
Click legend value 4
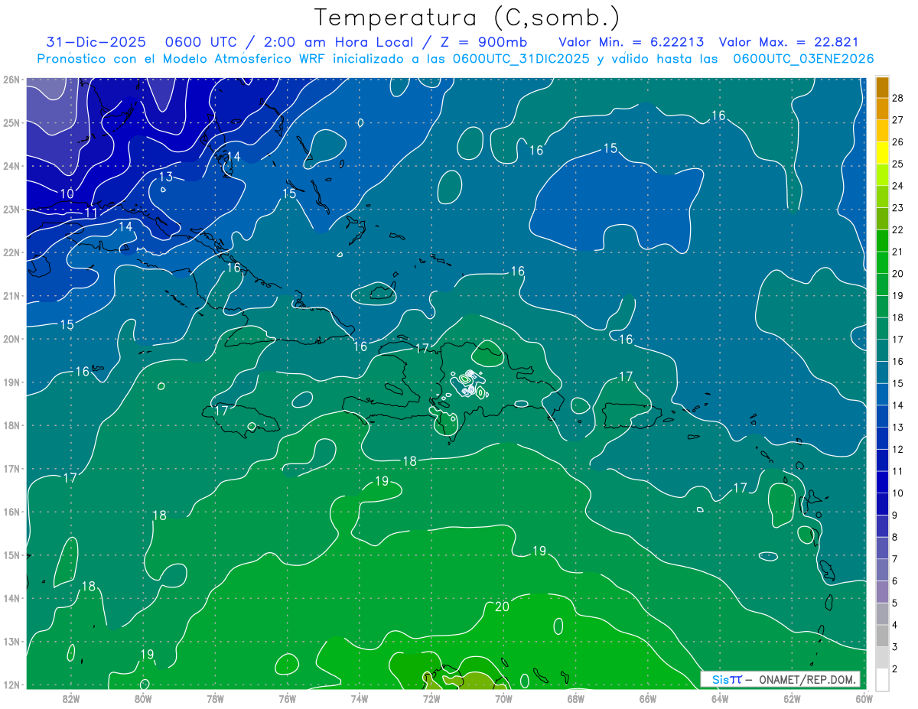[894, 625]
